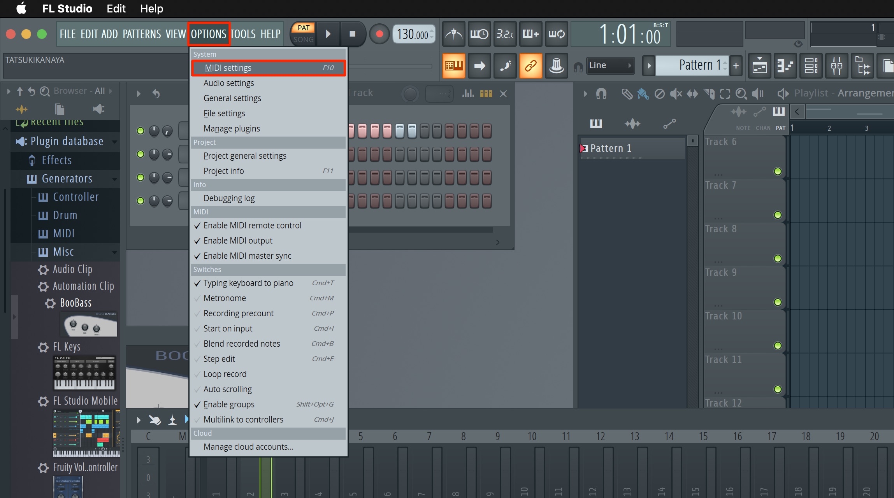This screenshot has width=894, height=498.
Task: Open pattern options arrow left of Pattern 1
Action: pos(648,65)
